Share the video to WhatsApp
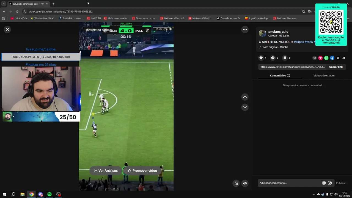Screen dimensions: 352x198 pos(326,58)
